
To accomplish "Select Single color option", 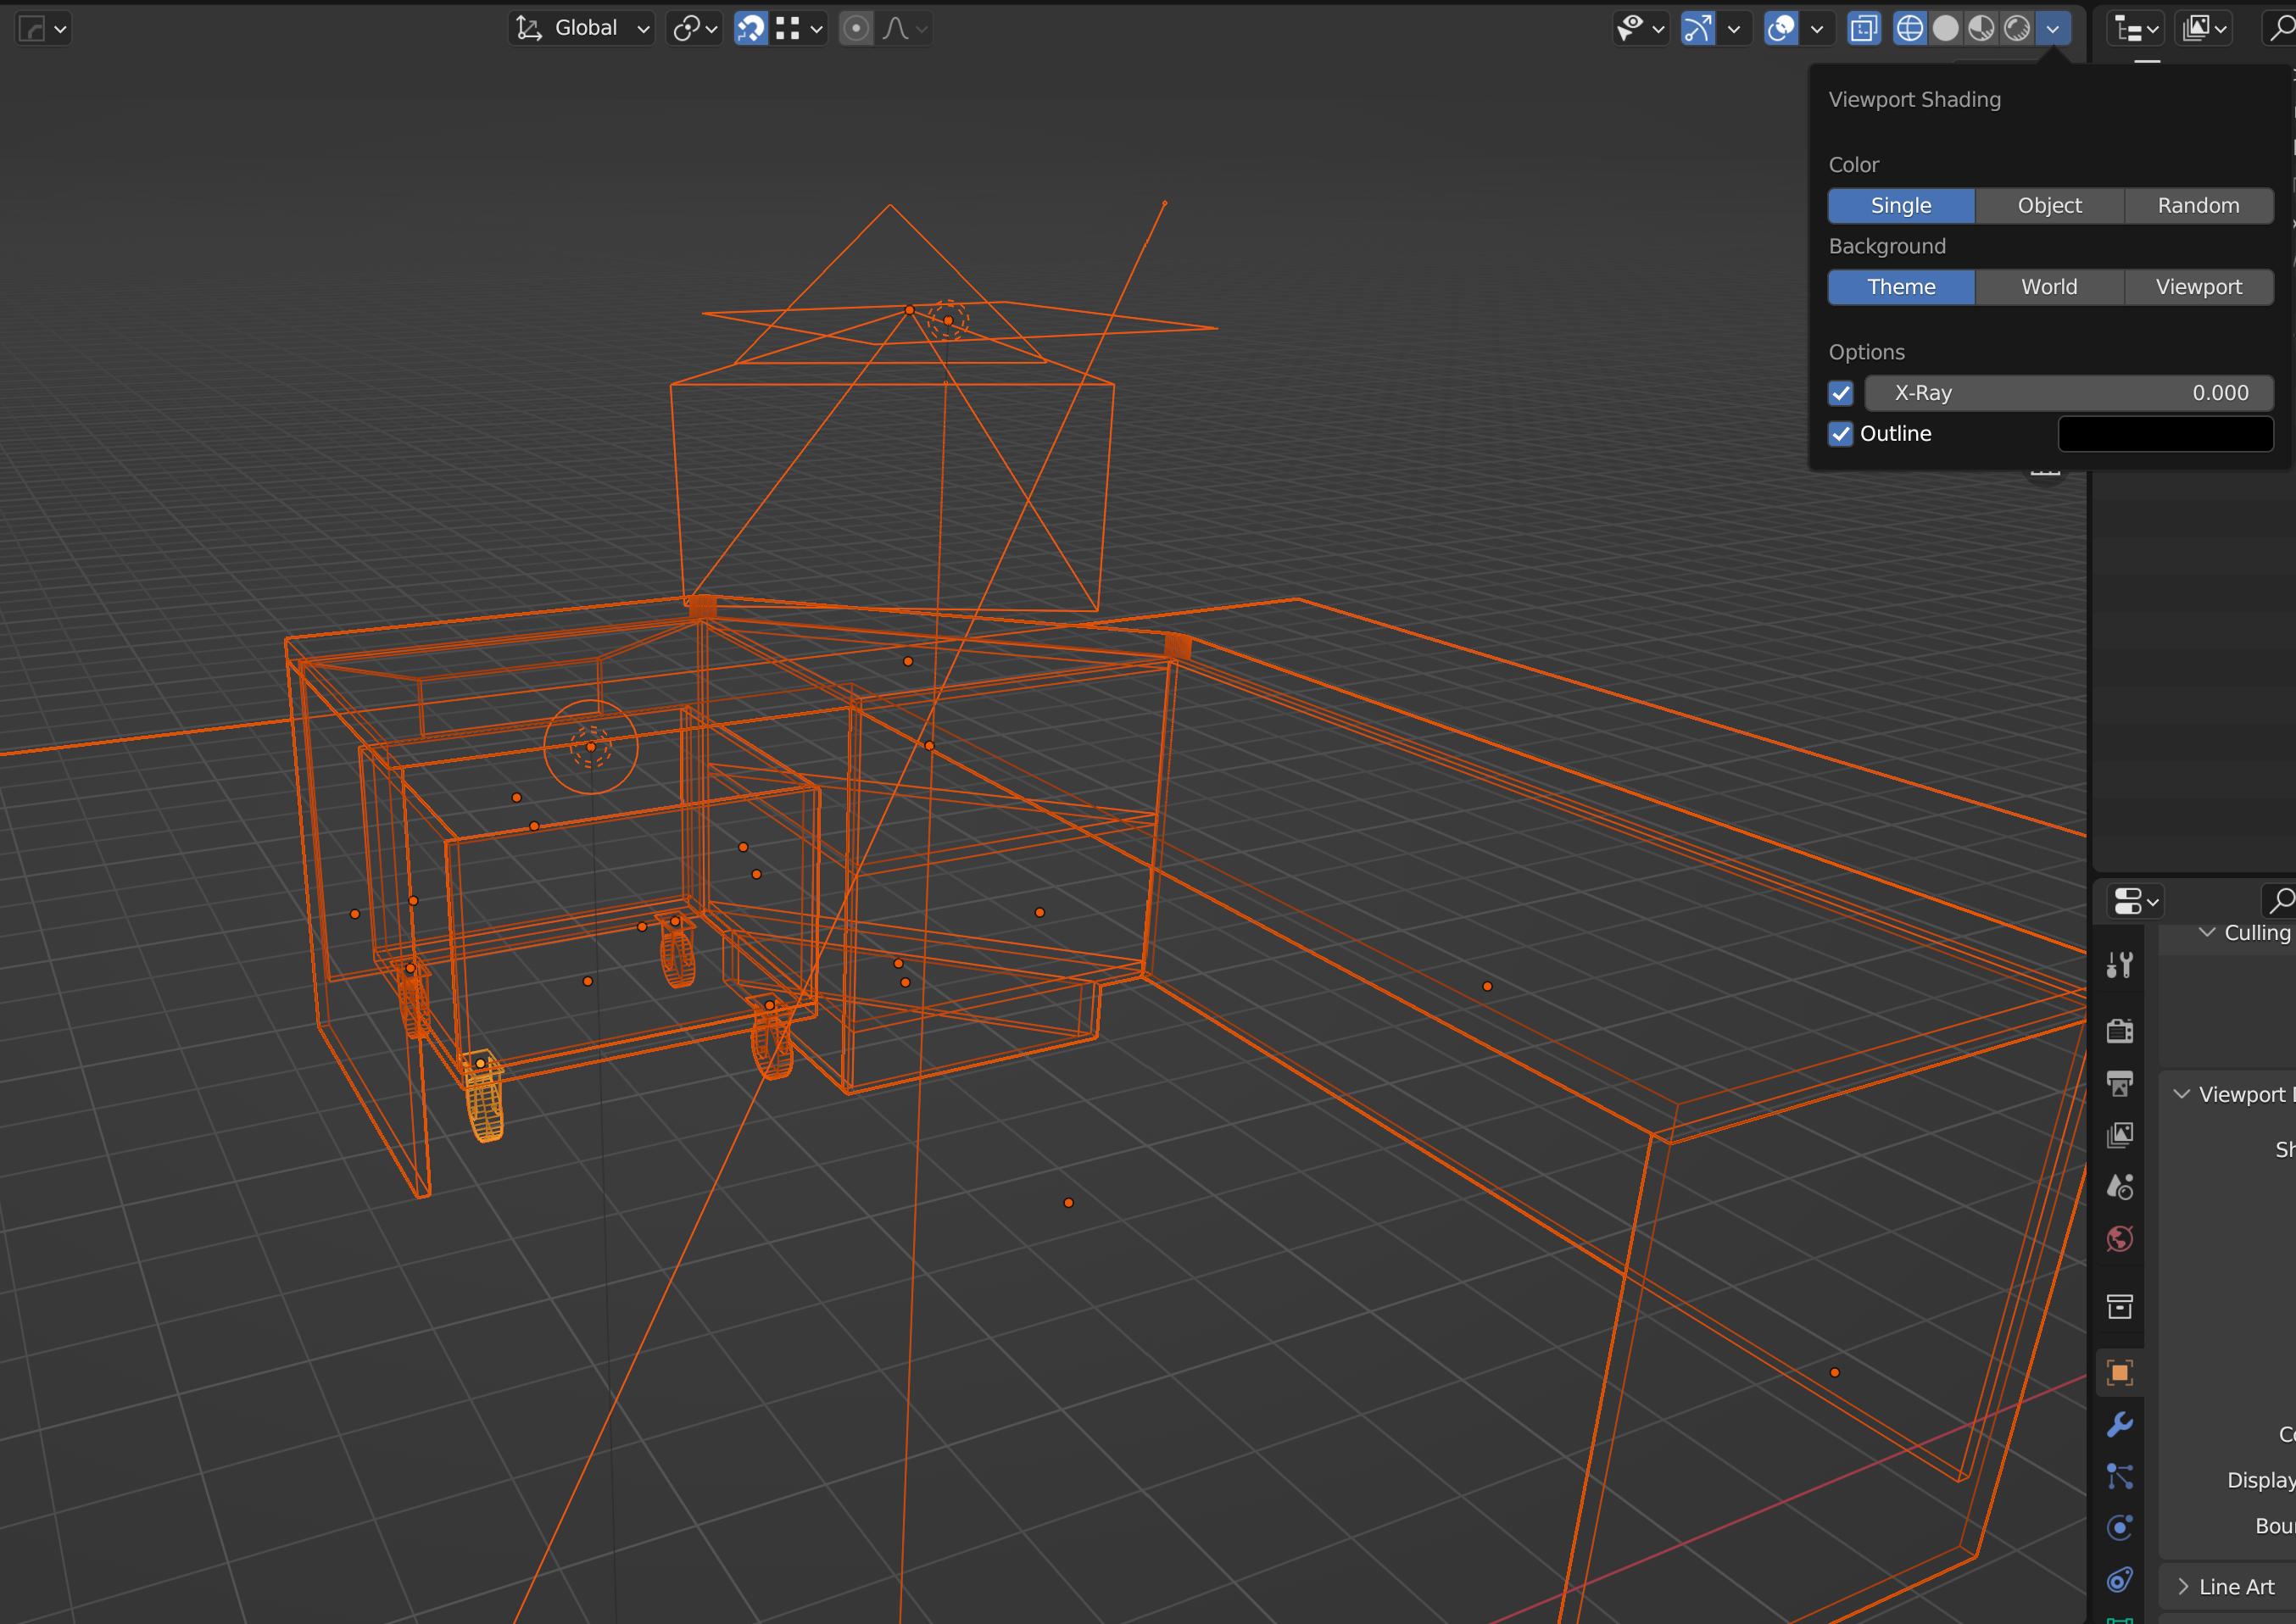I will coord(1901,205).
